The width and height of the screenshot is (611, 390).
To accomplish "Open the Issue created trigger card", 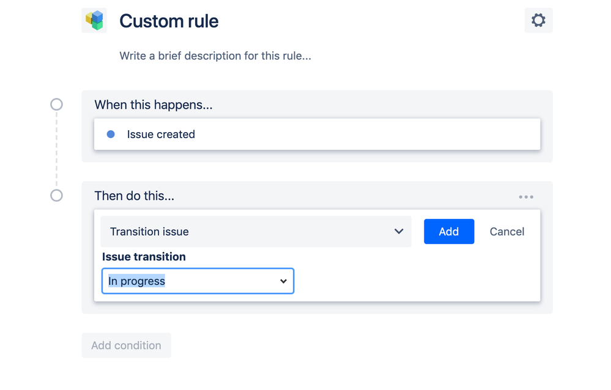I will click(x=317, y=134).
